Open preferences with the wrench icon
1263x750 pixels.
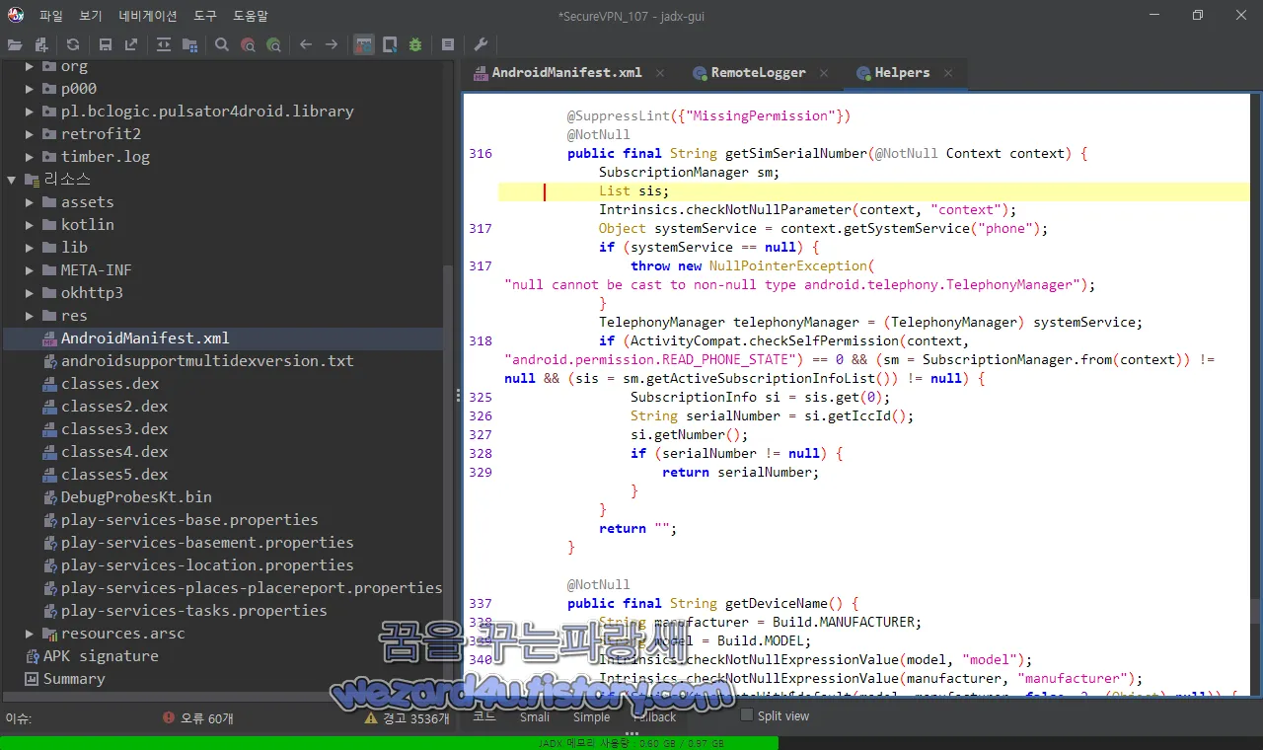pos(481,44)
